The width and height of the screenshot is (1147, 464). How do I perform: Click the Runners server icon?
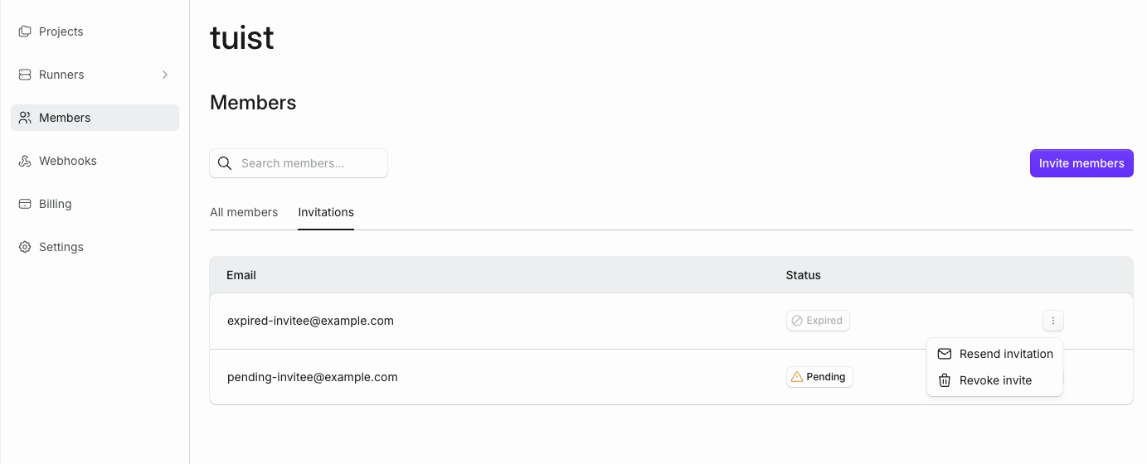25,75
